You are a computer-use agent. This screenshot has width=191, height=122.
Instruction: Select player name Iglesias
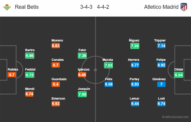[83, 69]
